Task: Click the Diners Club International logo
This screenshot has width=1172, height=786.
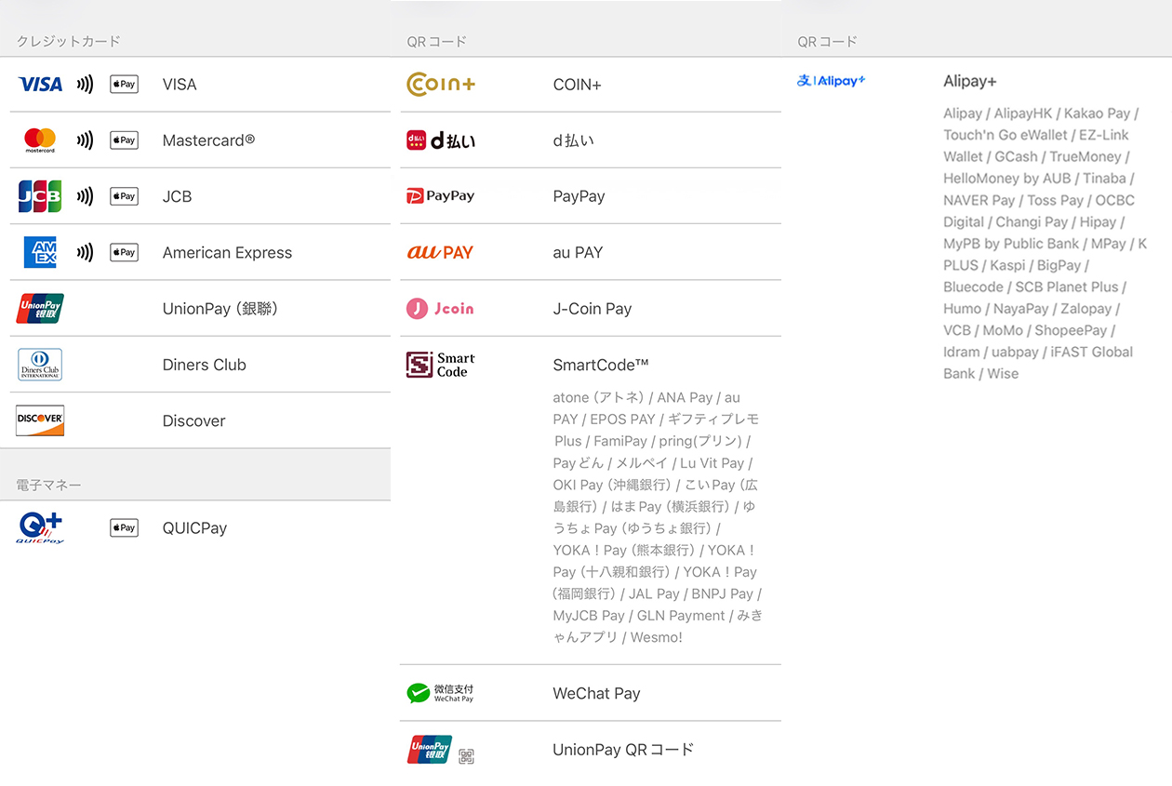Action: click(x=40, y=365)
